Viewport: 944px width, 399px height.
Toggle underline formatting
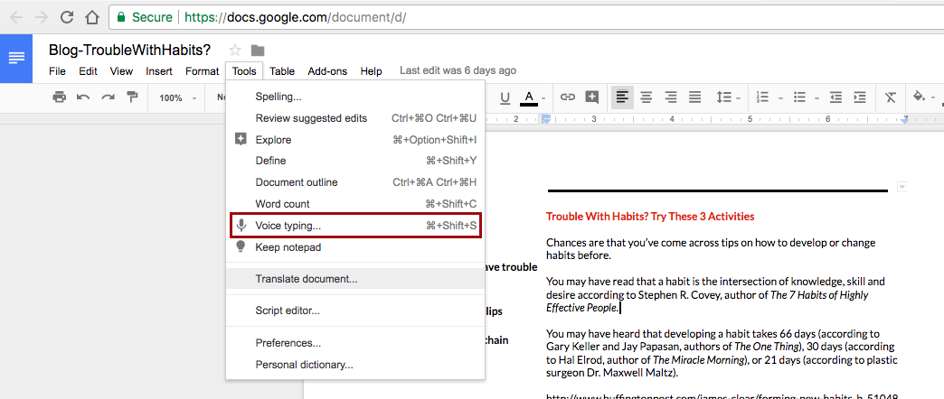505,97
